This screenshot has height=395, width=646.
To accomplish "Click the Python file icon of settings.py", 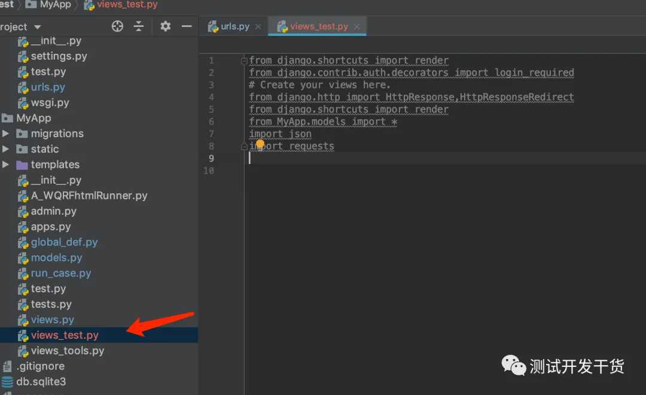I will [23, 57].
